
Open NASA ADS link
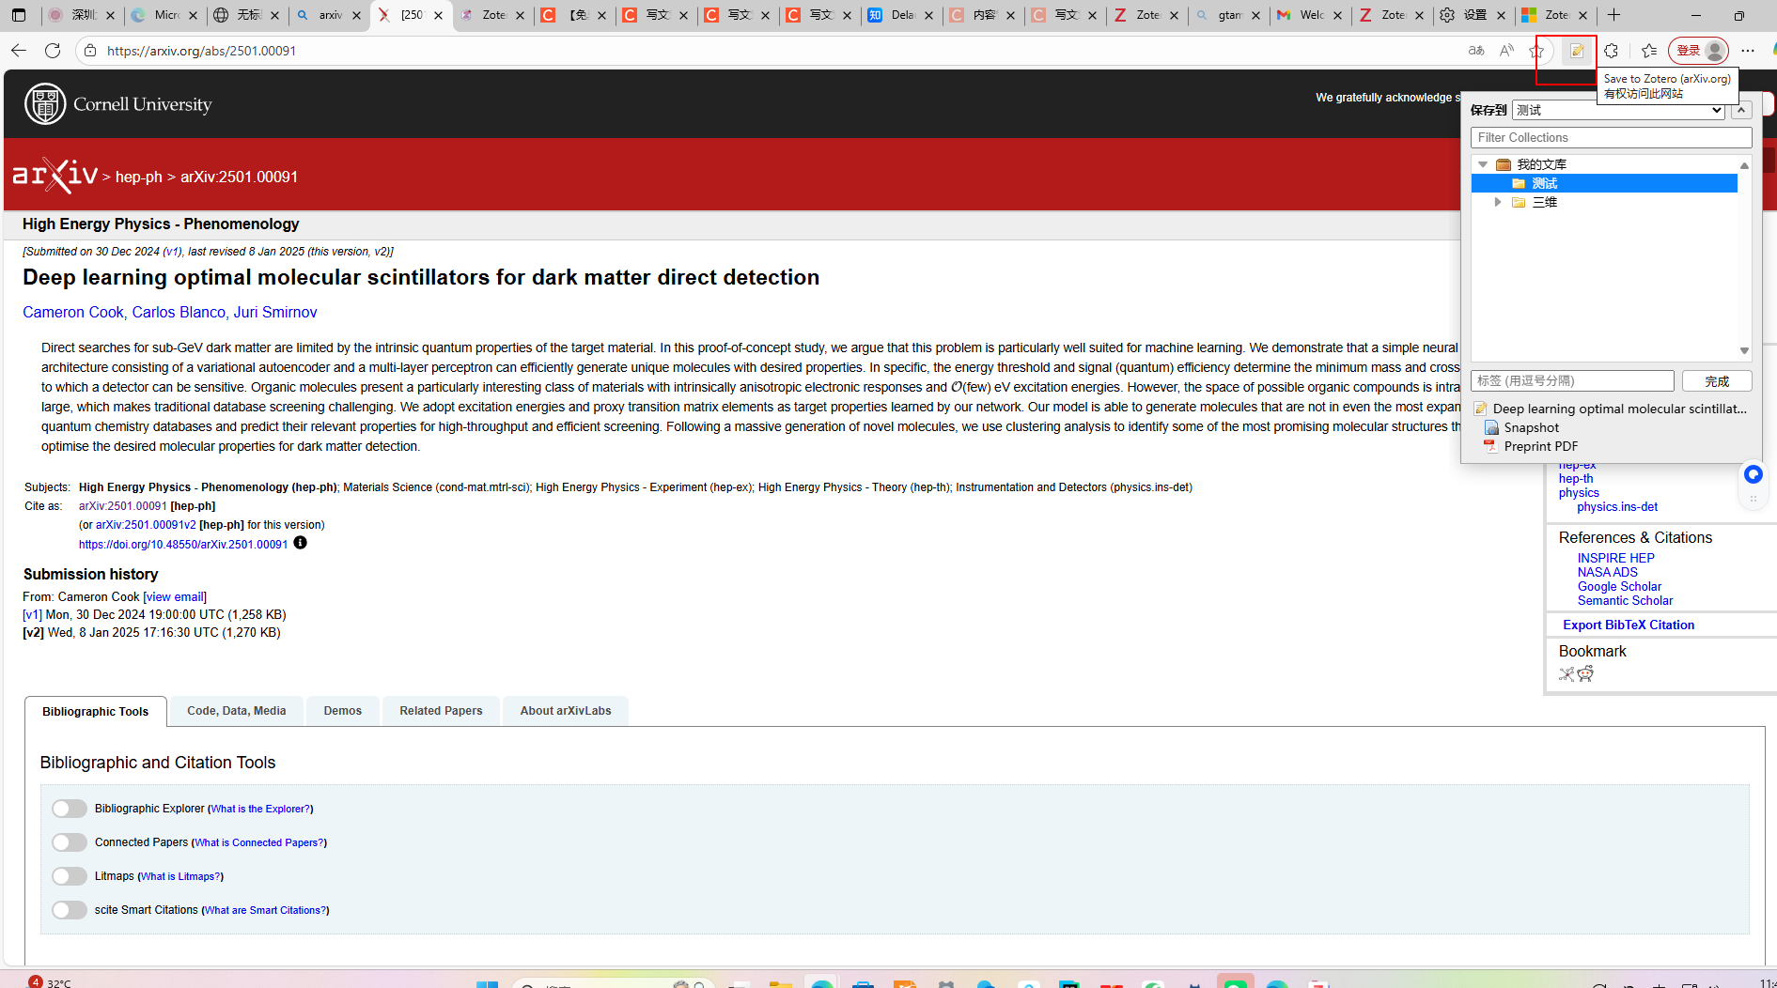tap(1607, 572)
